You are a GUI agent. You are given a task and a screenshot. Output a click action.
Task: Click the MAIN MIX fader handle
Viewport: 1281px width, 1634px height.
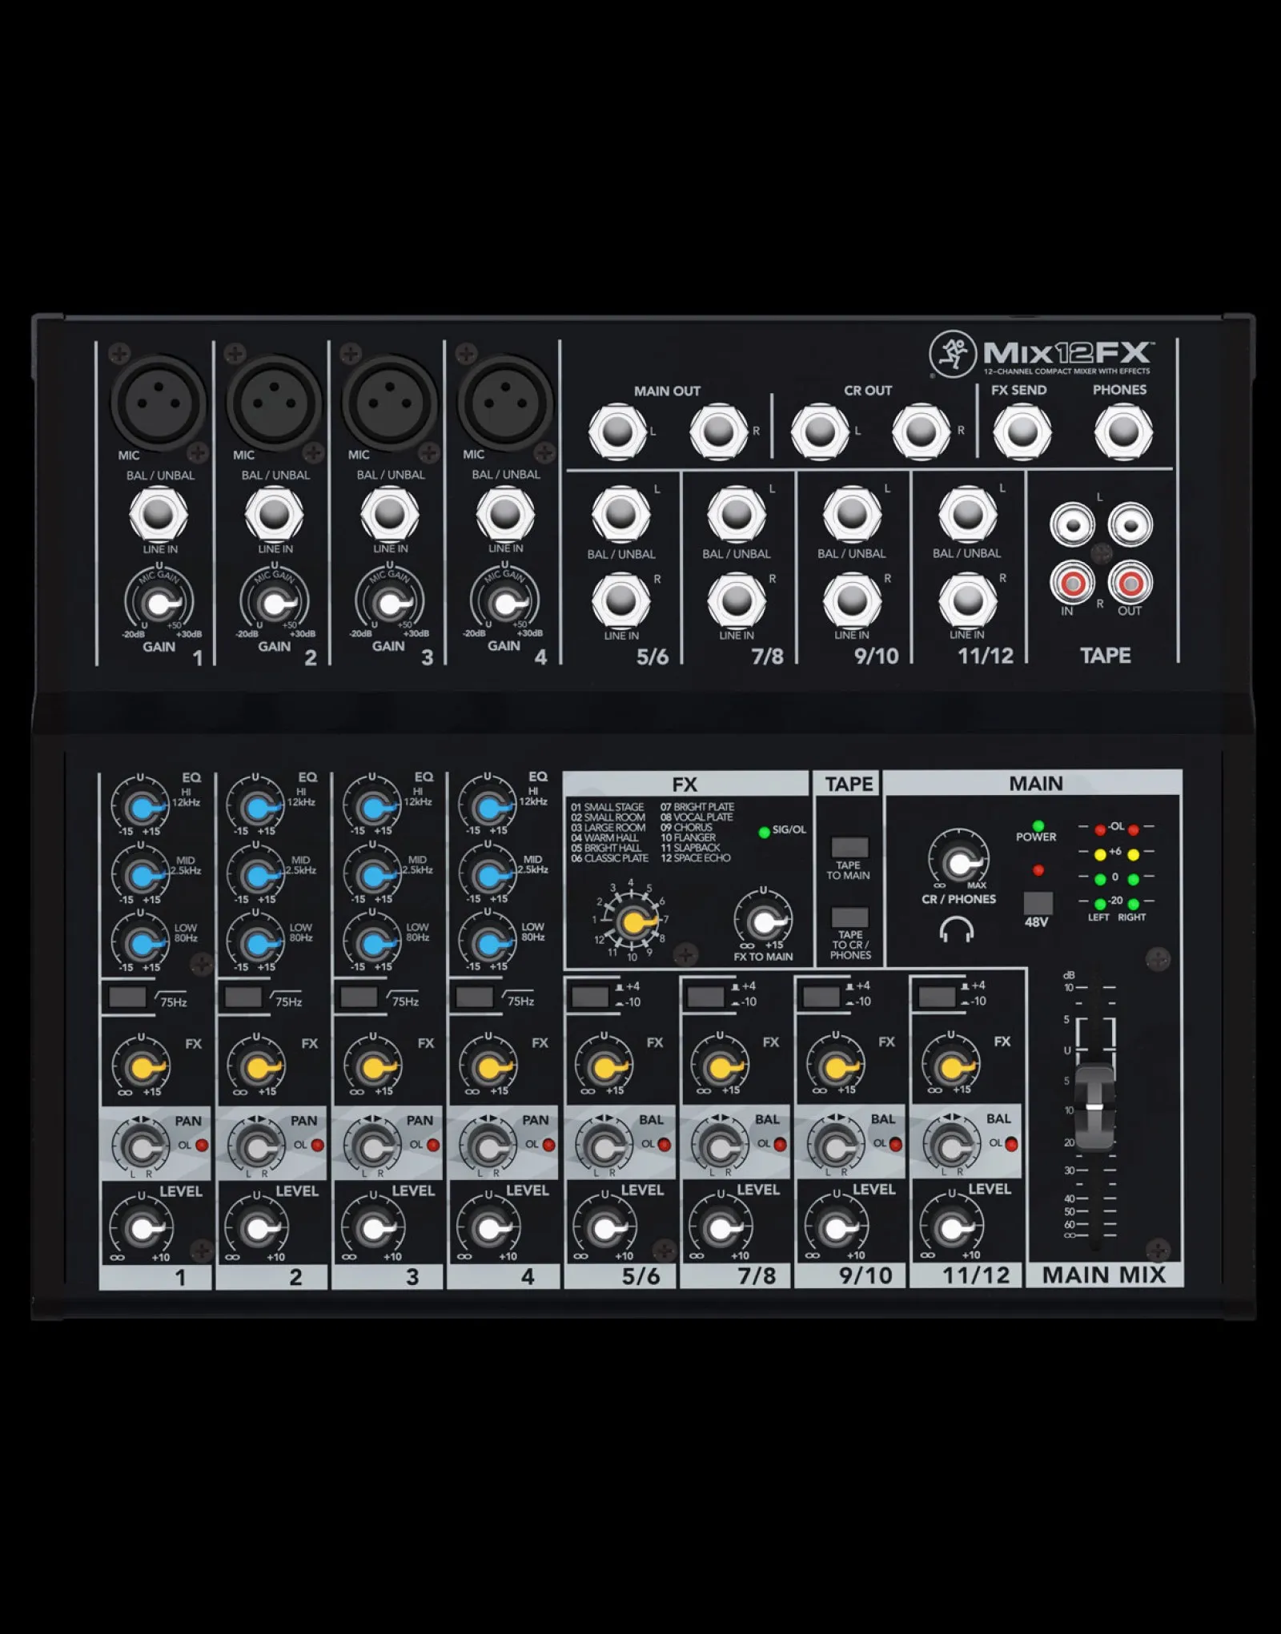[1094, 1106]
